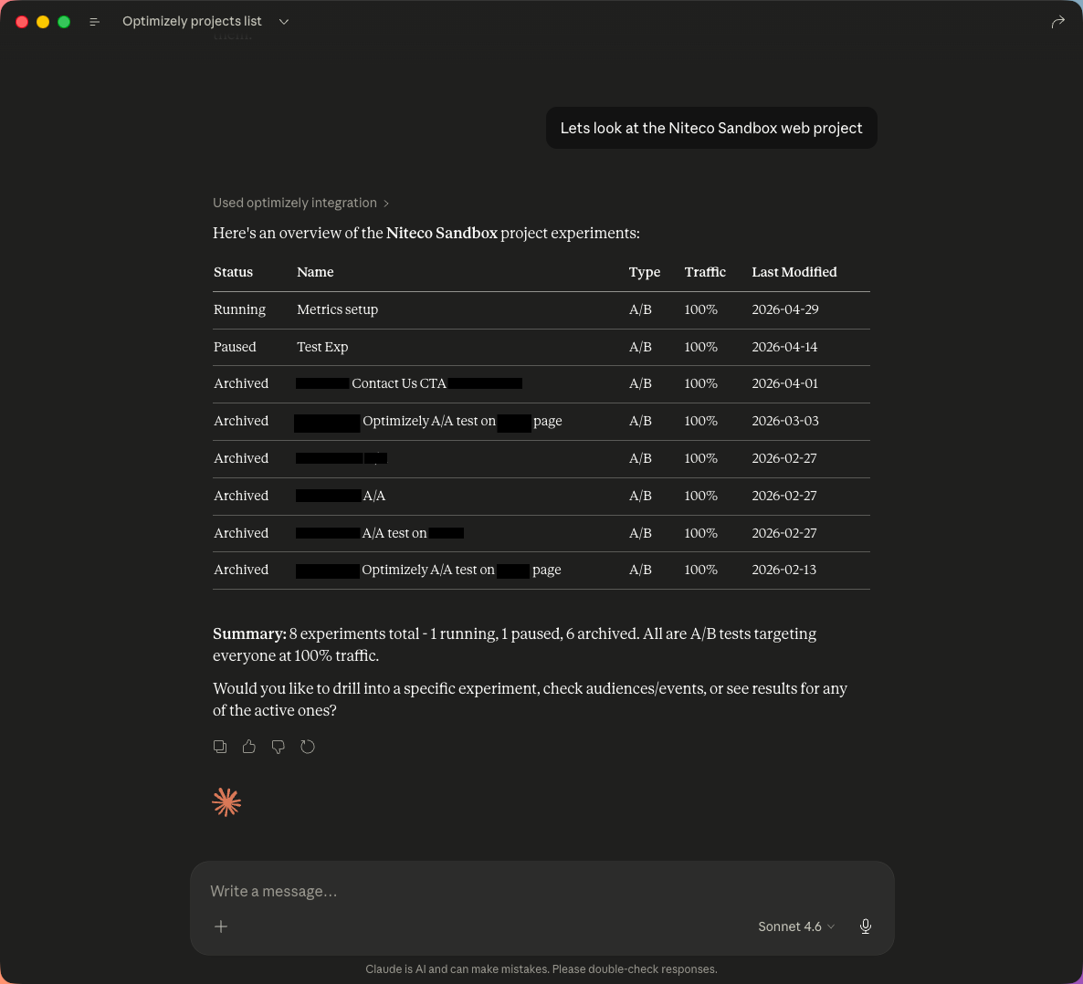This screenshot has width=1083, height=984.
Task: Close the window with the red button
Action: point(22,22)
